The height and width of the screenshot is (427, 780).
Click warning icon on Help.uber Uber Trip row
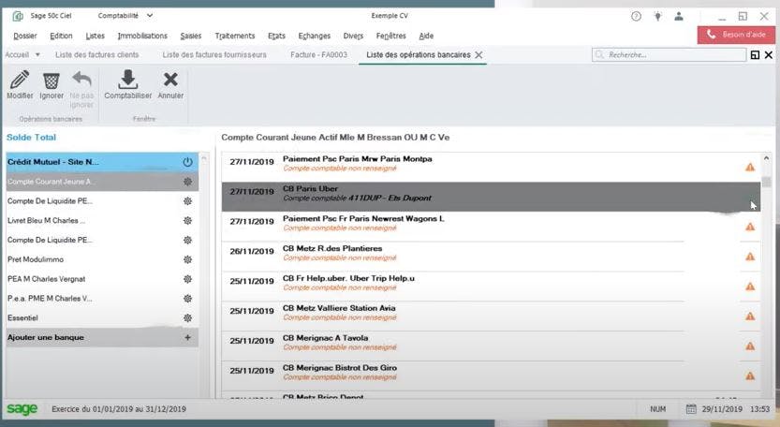point(750,287)
